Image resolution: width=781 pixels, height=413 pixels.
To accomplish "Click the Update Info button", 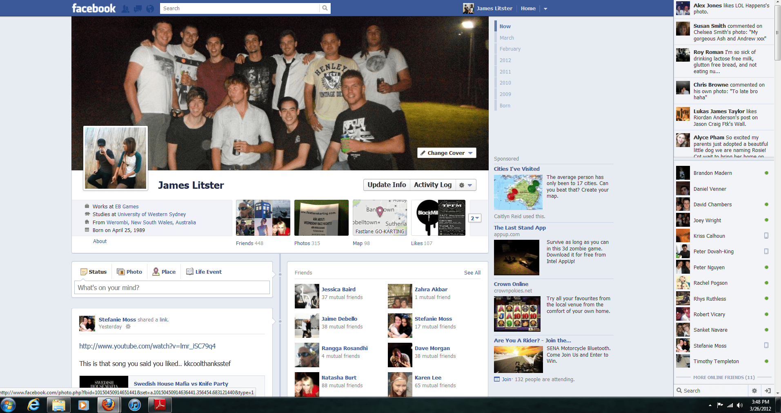I will 387,185.
